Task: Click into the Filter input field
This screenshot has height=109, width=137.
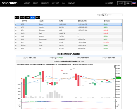Action: tap(115, 15)
